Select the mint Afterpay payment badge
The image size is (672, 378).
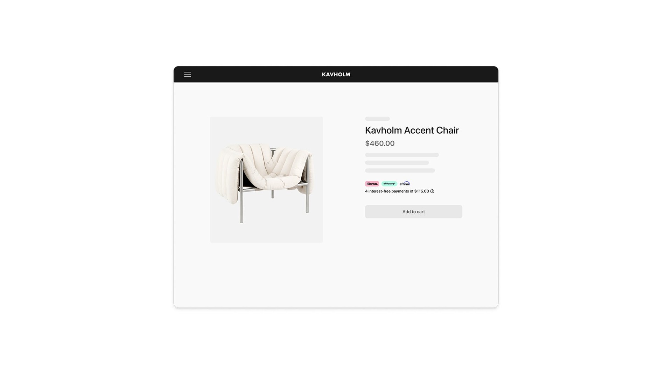pos(389,184)
